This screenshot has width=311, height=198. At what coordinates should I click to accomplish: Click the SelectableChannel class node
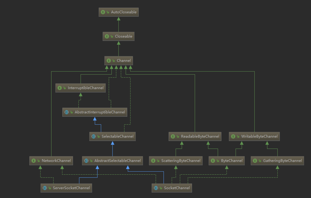click(x=113, y=136)
